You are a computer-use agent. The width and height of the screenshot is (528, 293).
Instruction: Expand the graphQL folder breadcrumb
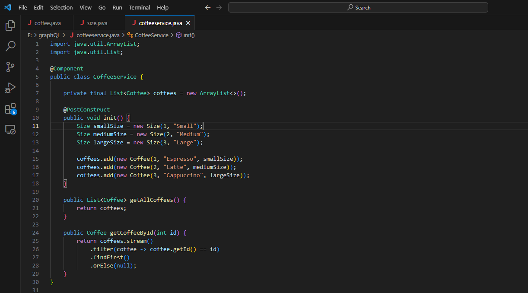(49, 35)
